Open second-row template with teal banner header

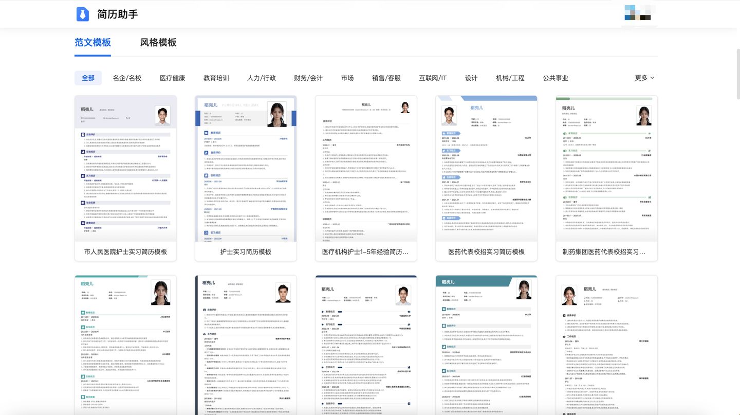[486, 345]
